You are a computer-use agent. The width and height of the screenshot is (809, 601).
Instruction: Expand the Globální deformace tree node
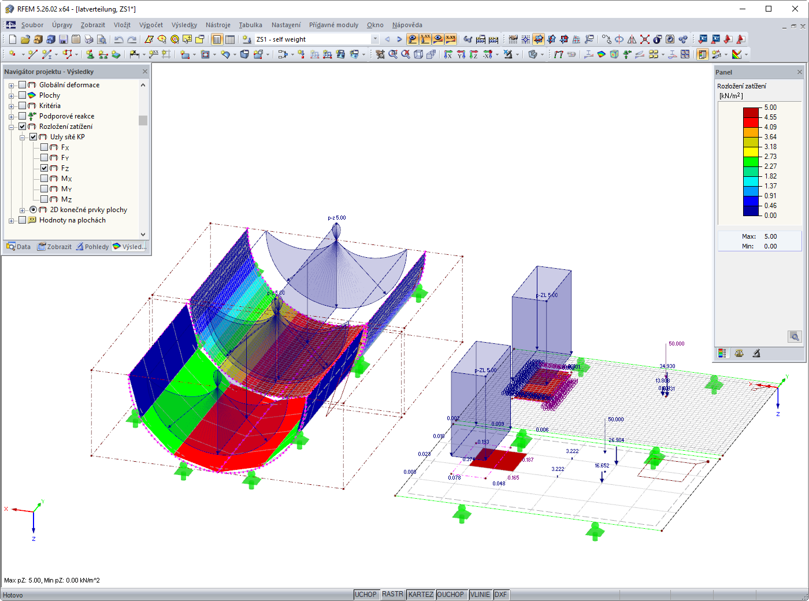[11, 86]
